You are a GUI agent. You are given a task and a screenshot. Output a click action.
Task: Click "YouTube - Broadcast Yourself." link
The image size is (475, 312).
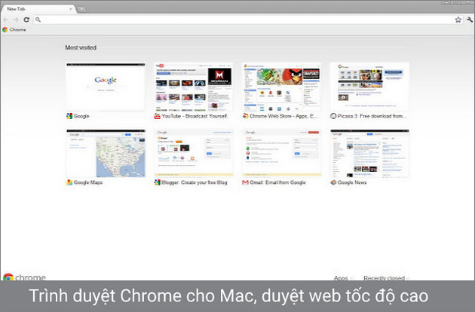tap(195, 116)
